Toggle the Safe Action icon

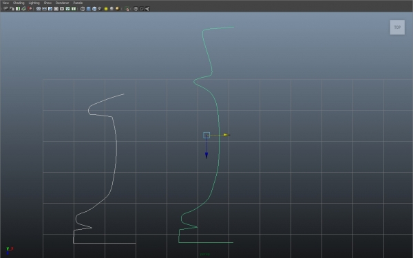[67, 9]
